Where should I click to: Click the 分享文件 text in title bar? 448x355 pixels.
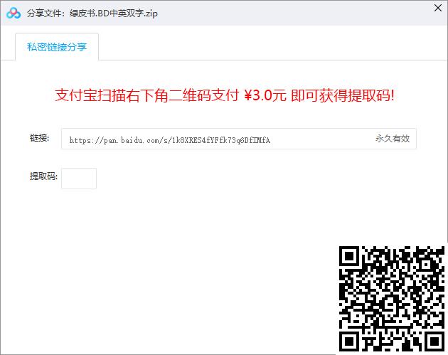click(x=44, y=14)
